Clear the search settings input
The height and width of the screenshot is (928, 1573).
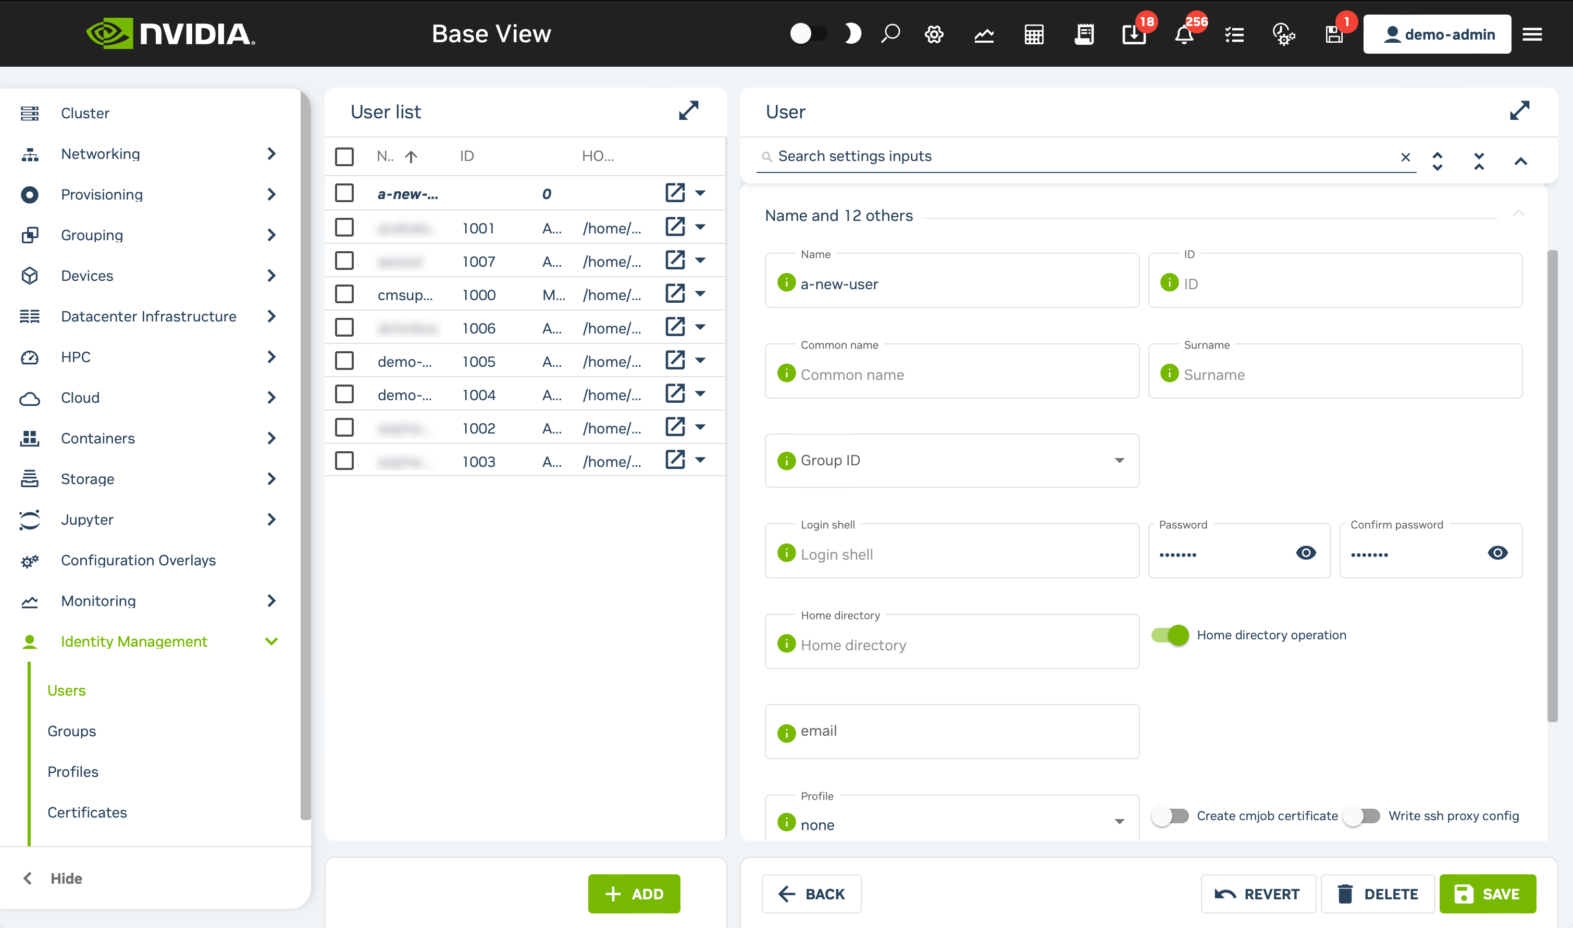pos(1405,157)
